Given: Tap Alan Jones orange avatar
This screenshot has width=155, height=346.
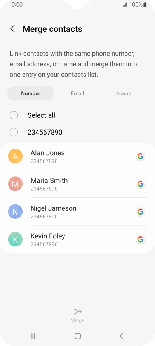Looking at the screenshot, I should coord(15,156).
